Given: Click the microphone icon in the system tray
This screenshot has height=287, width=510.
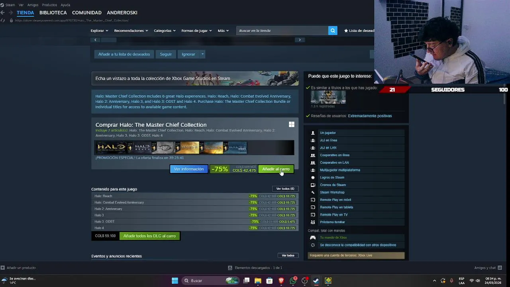Looking at the screenshot, I should coord(451,281).
